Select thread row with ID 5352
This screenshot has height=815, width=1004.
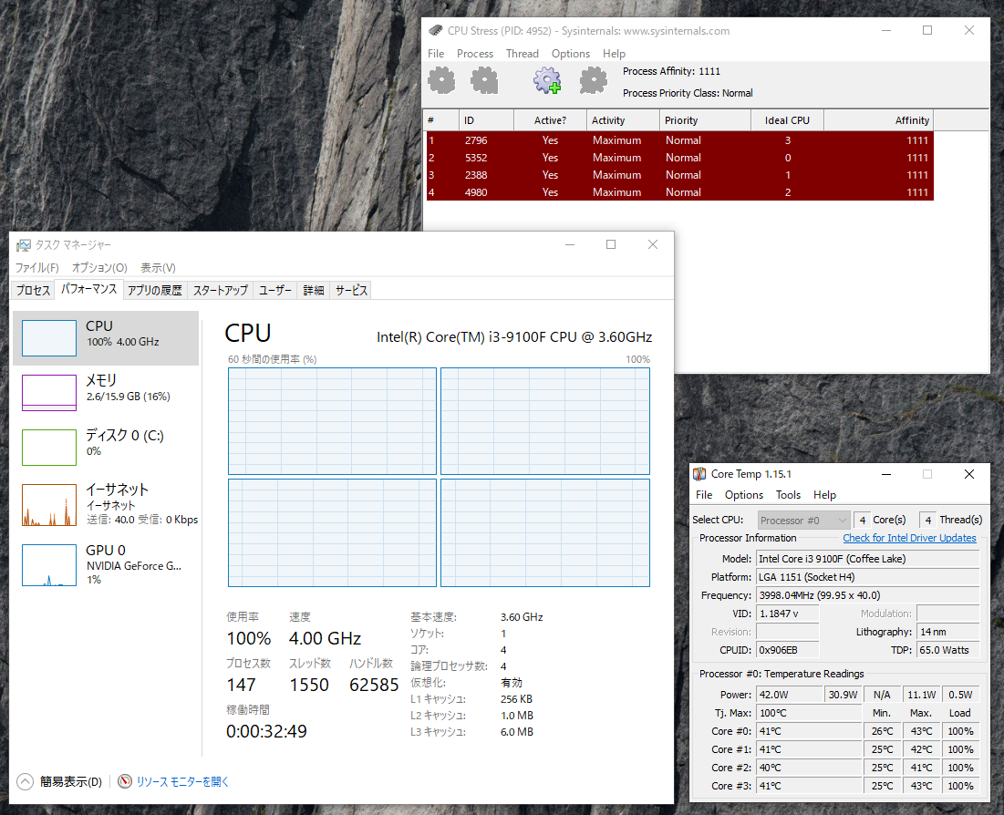pyautogui.click(x=680, y=158)
